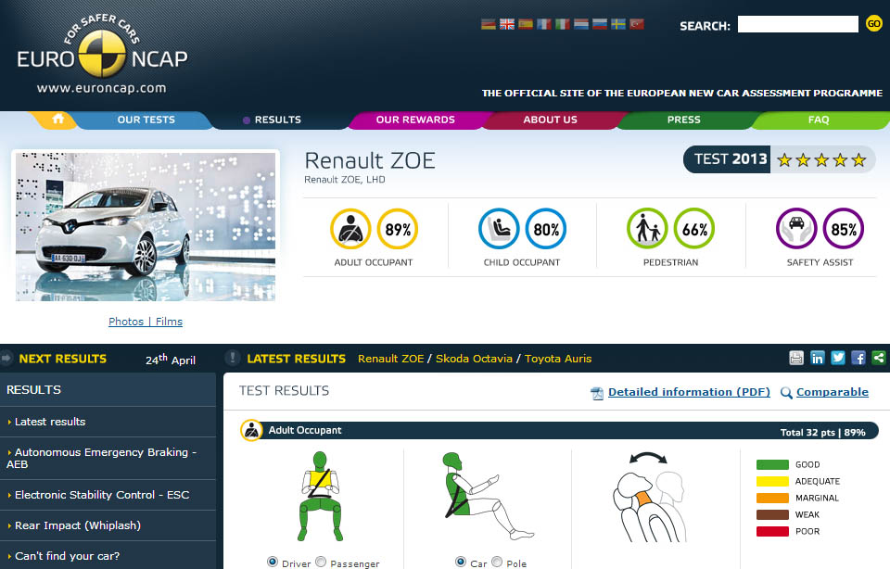Switch to Turkish flag language

pyautogui.click(x=637, y=24)
